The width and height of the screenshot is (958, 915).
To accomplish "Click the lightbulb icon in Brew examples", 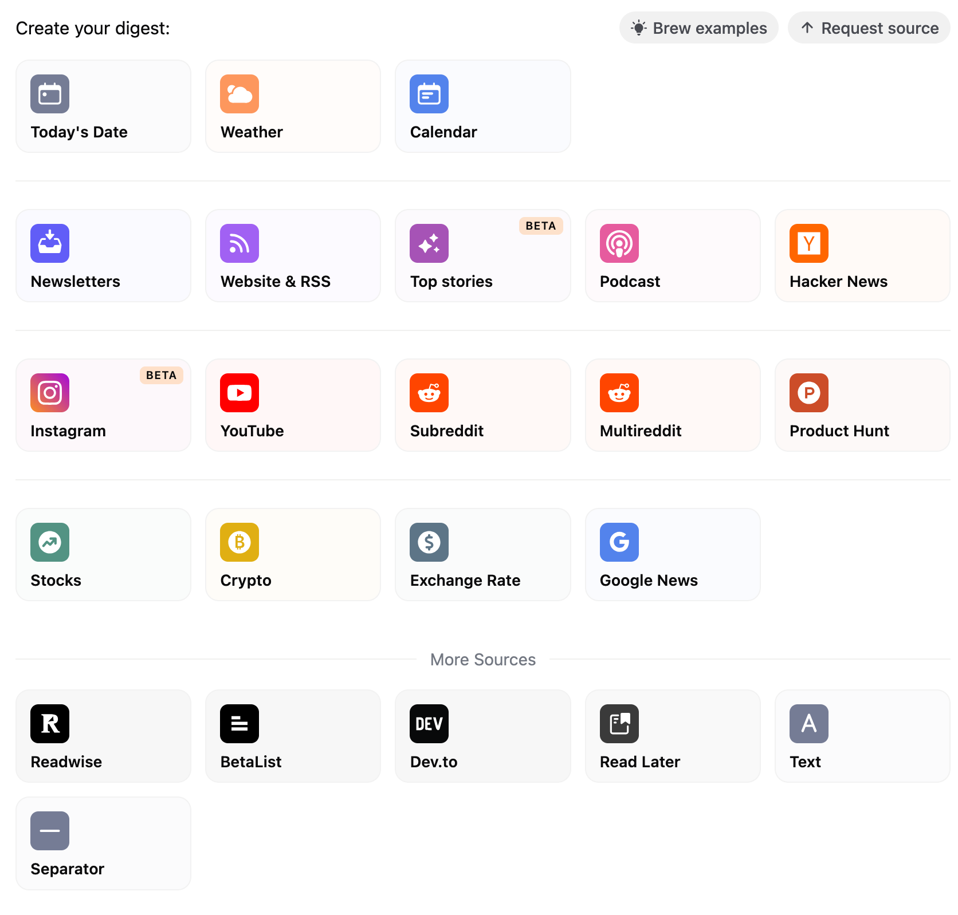I will (639, 27).
